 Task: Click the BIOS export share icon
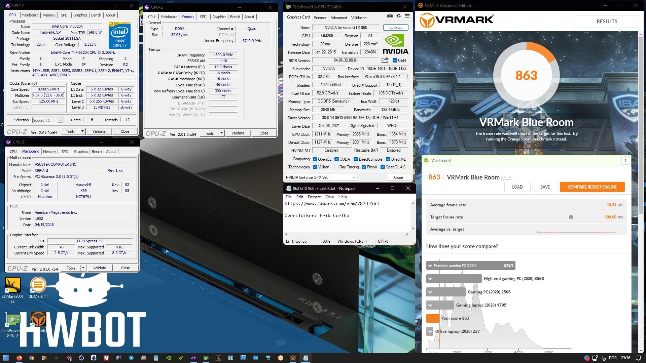[385, 60]
